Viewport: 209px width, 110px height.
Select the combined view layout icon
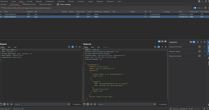[x=165, y=41]
